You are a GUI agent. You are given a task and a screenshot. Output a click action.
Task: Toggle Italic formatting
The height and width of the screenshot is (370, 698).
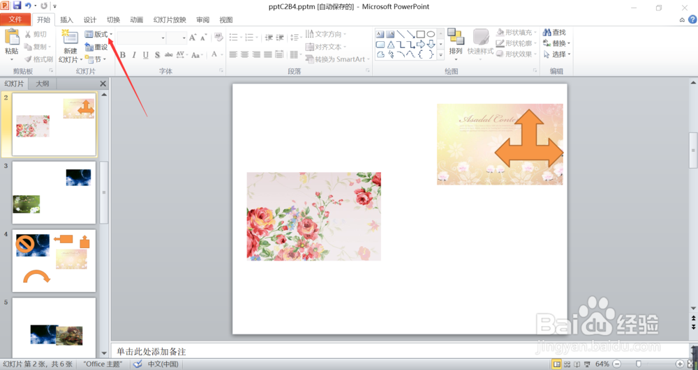coord(134,55)
